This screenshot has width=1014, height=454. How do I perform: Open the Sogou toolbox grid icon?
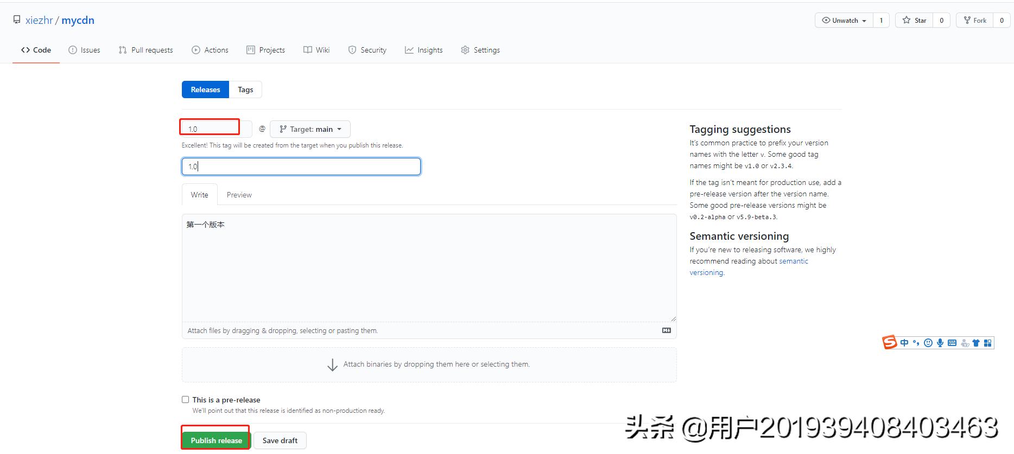click(x=987, y=343)
